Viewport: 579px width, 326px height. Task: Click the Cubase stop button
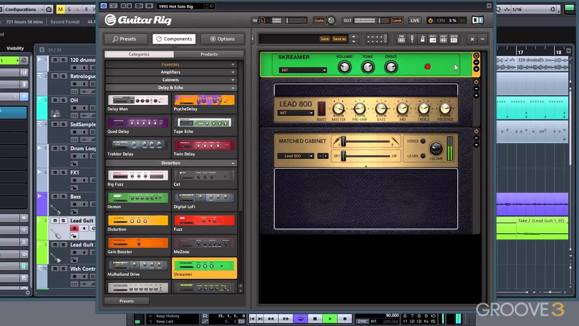tap(315, 319)
